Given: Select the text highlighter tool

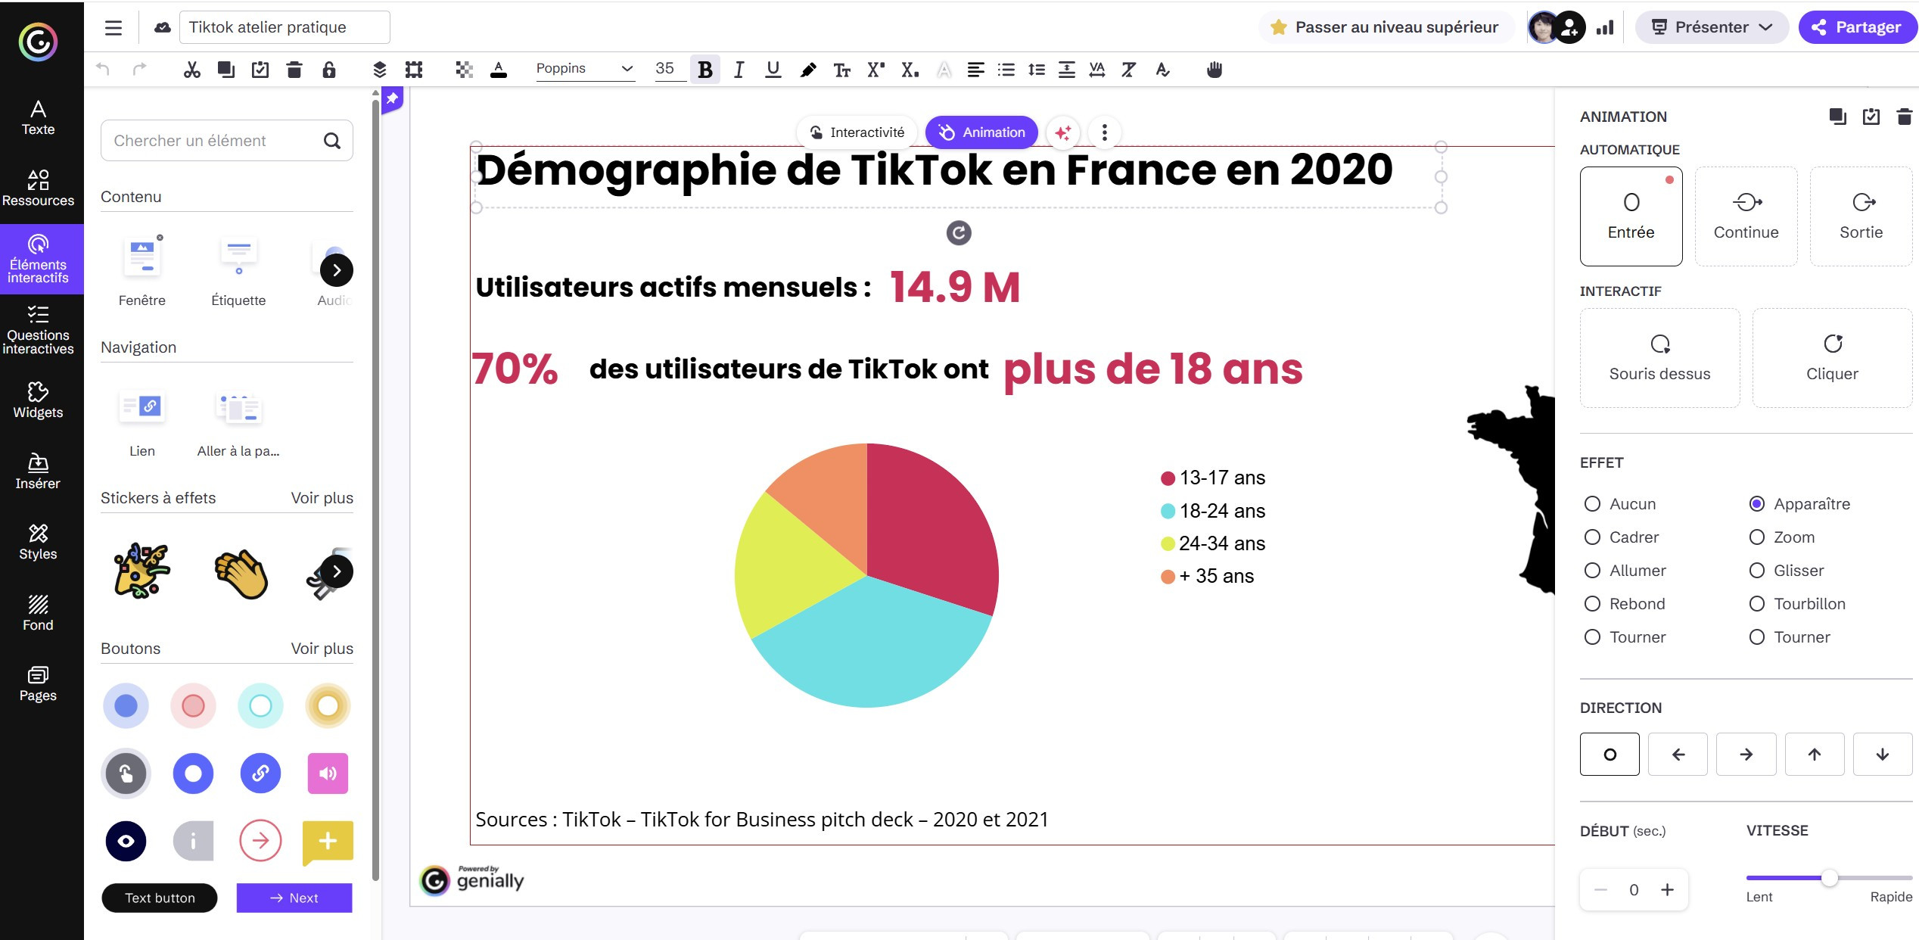Looking at the screenshot, I should pos(808,70).
